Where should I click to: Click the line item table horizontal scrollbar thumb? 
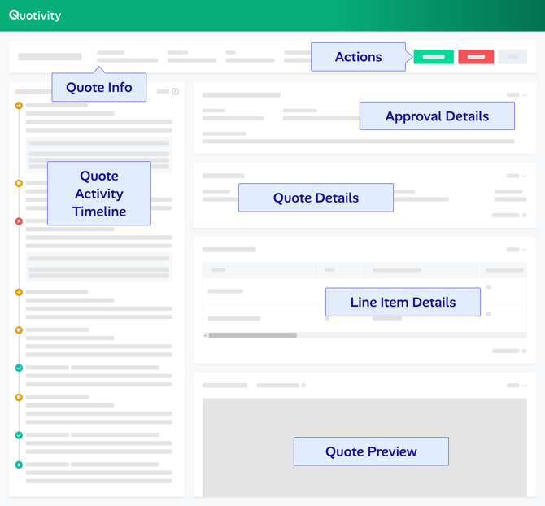pos(252,335)
